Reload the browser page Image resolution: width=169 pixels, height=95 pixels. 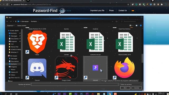[7, 4]
